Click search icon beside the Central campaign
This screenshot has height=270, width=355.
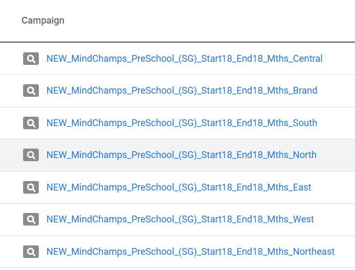pyautogui.click(x=31, y=59)
